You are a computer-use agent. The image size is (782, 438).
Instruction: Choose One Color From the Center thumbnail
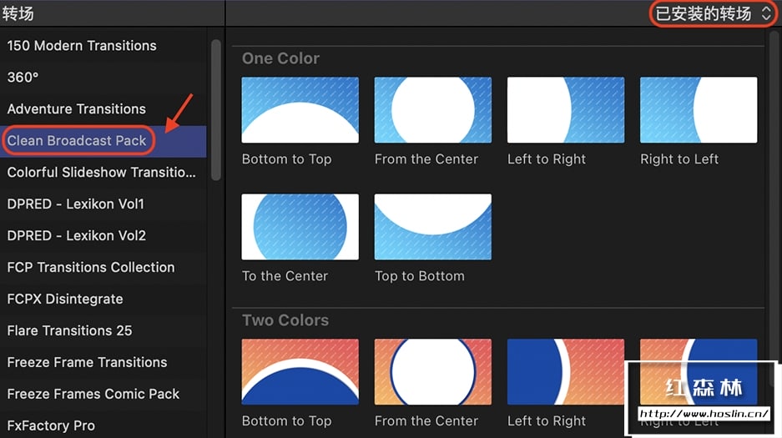click(433, 110)
